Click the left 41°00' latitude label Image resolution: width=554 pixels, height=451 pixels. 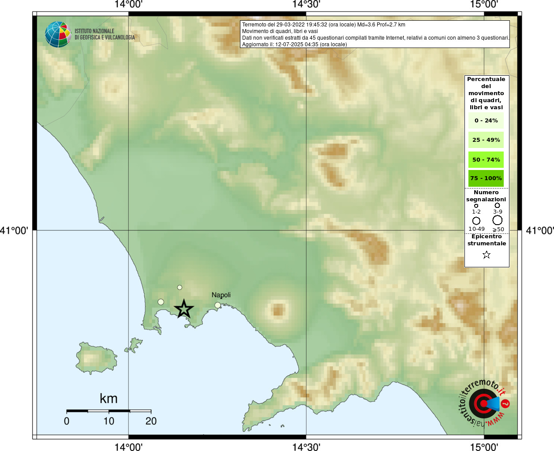click(14, 230)
